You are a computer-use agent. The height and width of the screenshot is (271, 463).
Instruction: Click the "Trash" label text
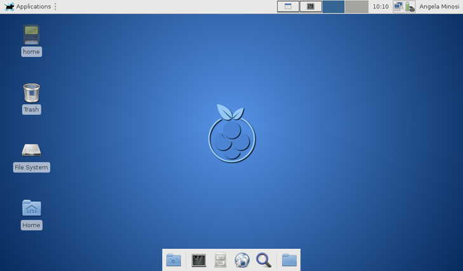[x=31, y=110]
